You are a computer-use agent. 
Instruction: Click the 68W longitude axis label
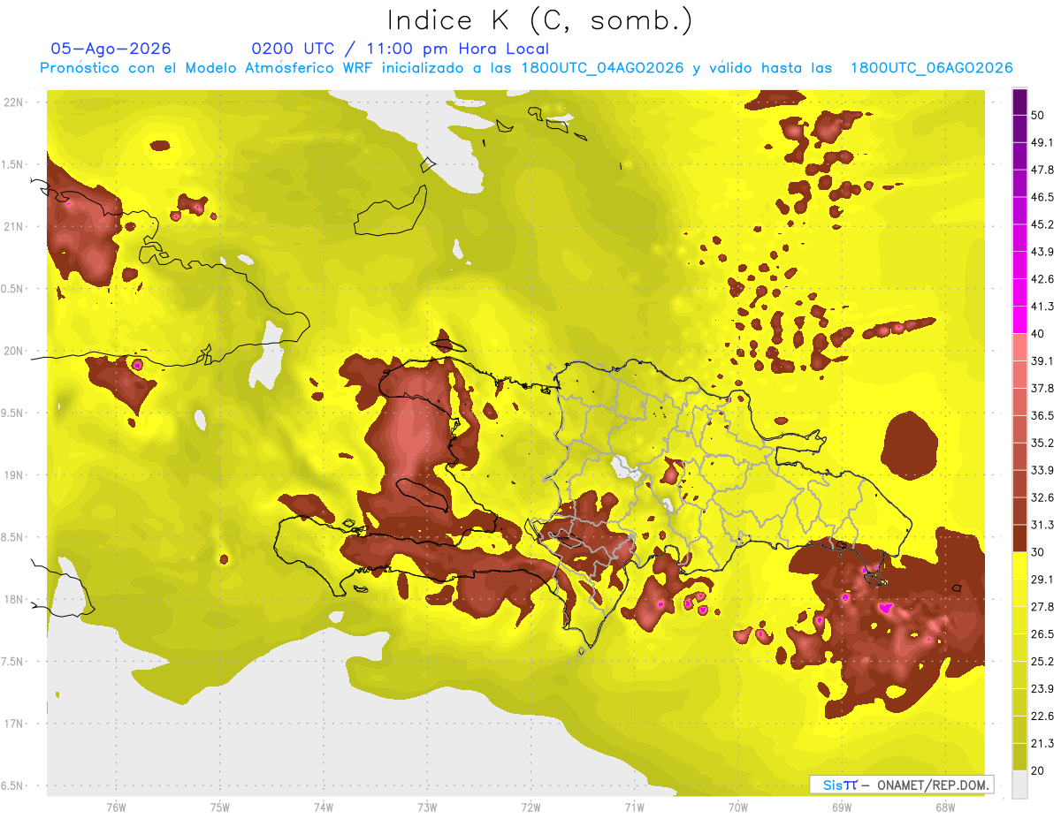point(944,807)
